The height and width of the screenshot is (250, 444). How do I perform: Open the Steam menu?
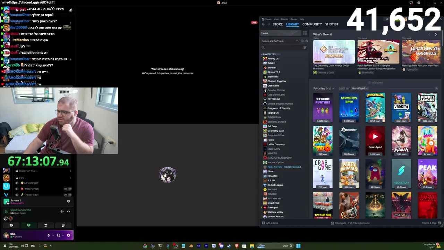point(268,19)
